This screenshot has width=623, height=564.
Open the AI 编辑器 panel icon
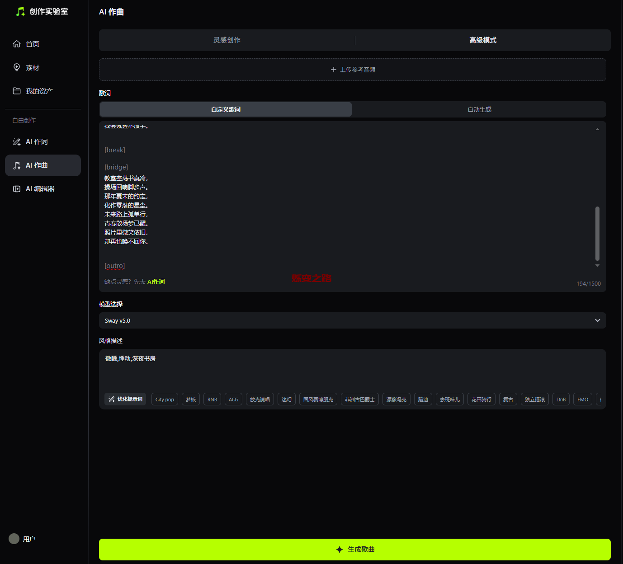click(x=17, y=189)
